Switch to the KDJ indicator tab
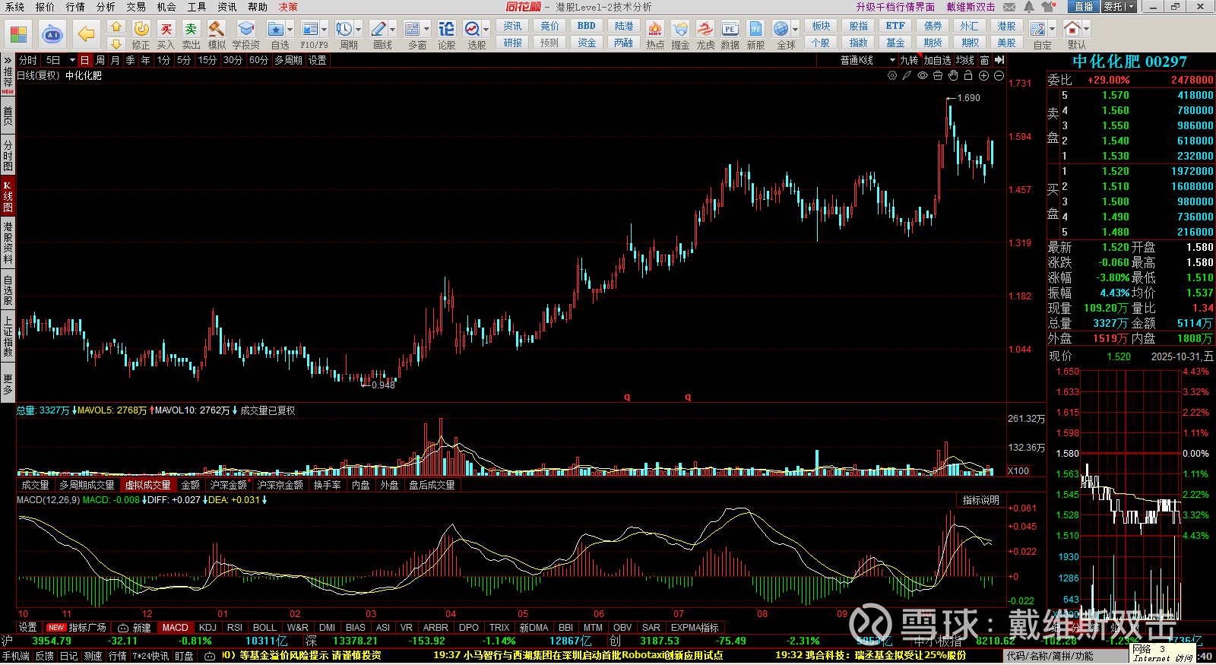This screenshot has height=665, width=1216. click(x=207, y=628)
